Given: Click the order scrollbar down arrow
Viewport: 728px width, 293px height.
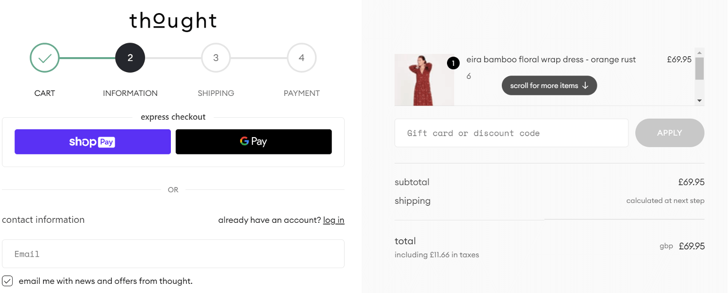Looking at the screenshot, I should coord(699,100).
